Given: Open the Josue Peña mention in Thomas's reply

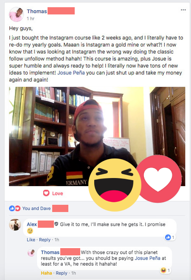Looking at the screenshot, I should [147, 258].
